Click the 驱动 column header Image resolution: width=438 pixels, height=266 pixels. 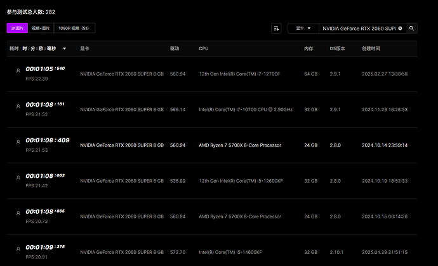pos(175,49)
